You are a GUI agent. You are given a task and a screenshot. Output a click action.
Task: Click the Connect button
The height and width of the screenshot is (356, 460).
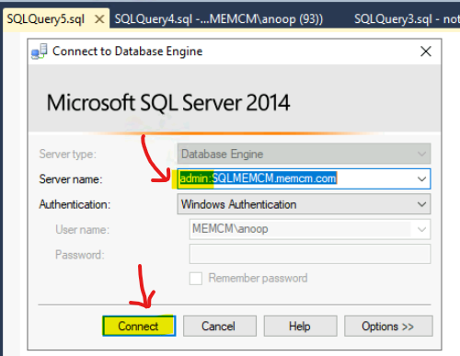(x=139, y=326)
